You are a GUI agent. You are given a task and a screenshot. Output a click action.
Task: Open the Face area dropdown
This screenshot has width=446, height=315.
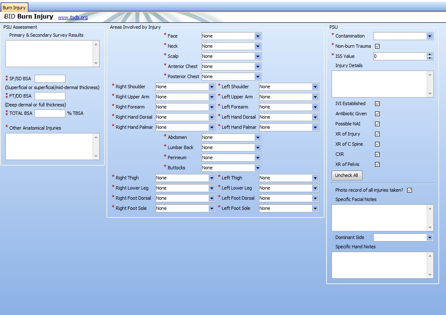pyautogui.click(x=258, y=36)
